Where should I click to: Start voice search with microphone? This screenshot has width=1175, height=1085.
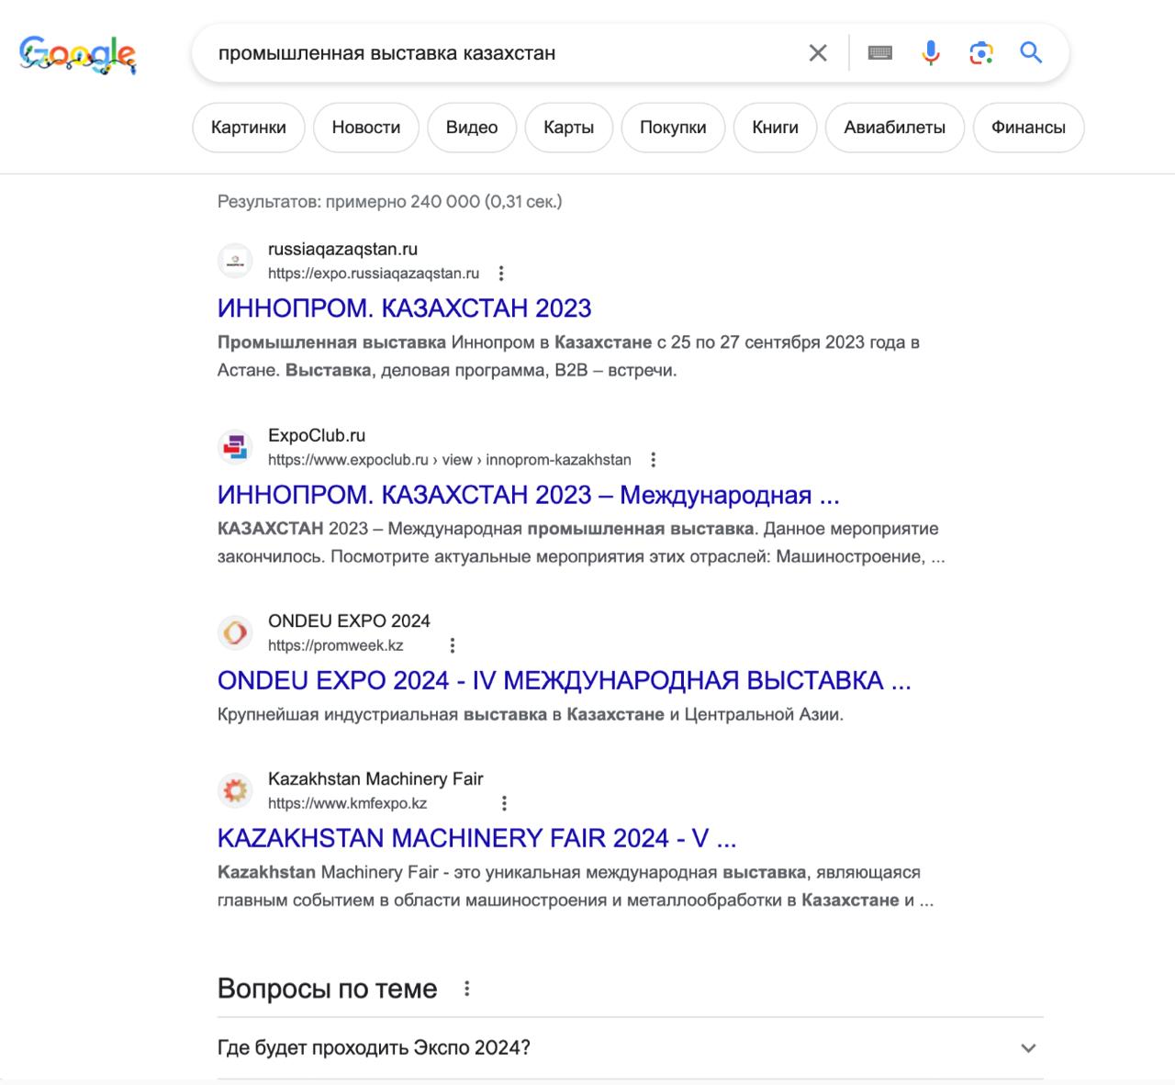pos(930,53)
